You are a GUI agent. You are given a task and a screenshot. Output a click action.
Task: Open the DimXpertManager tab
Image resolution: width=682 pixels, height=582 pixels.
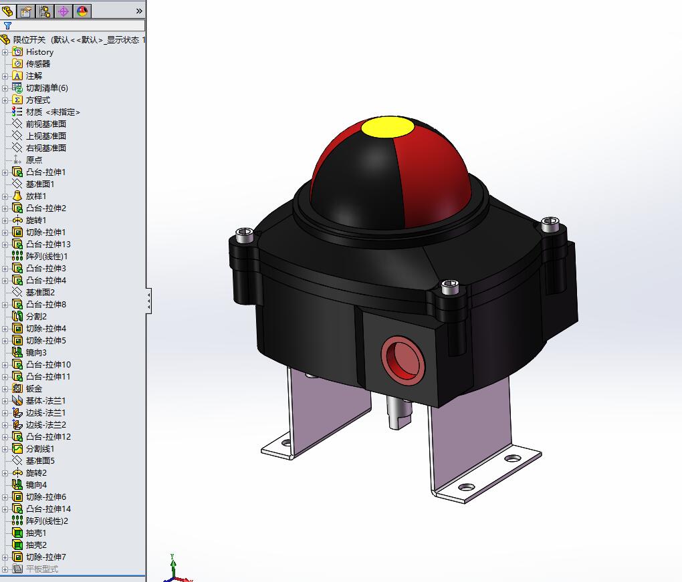click(64, 11)
